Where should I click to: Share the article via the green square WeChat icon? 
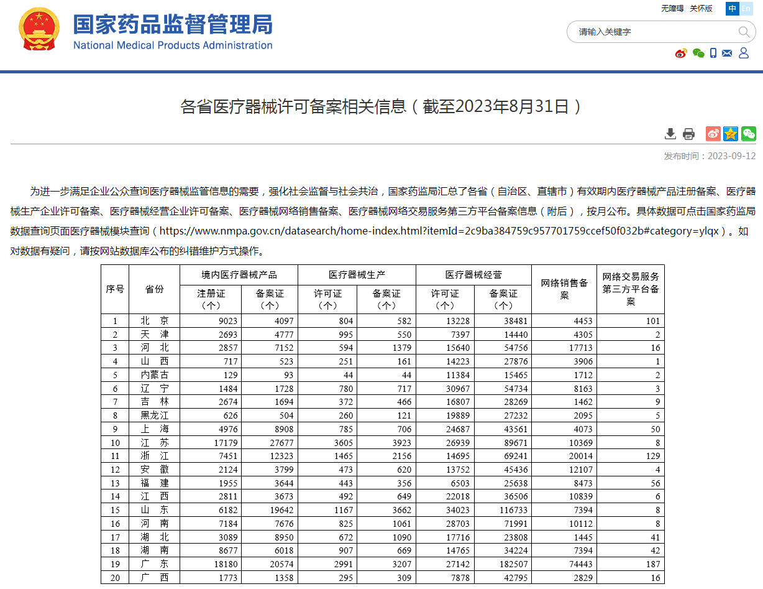click(749, 134)
